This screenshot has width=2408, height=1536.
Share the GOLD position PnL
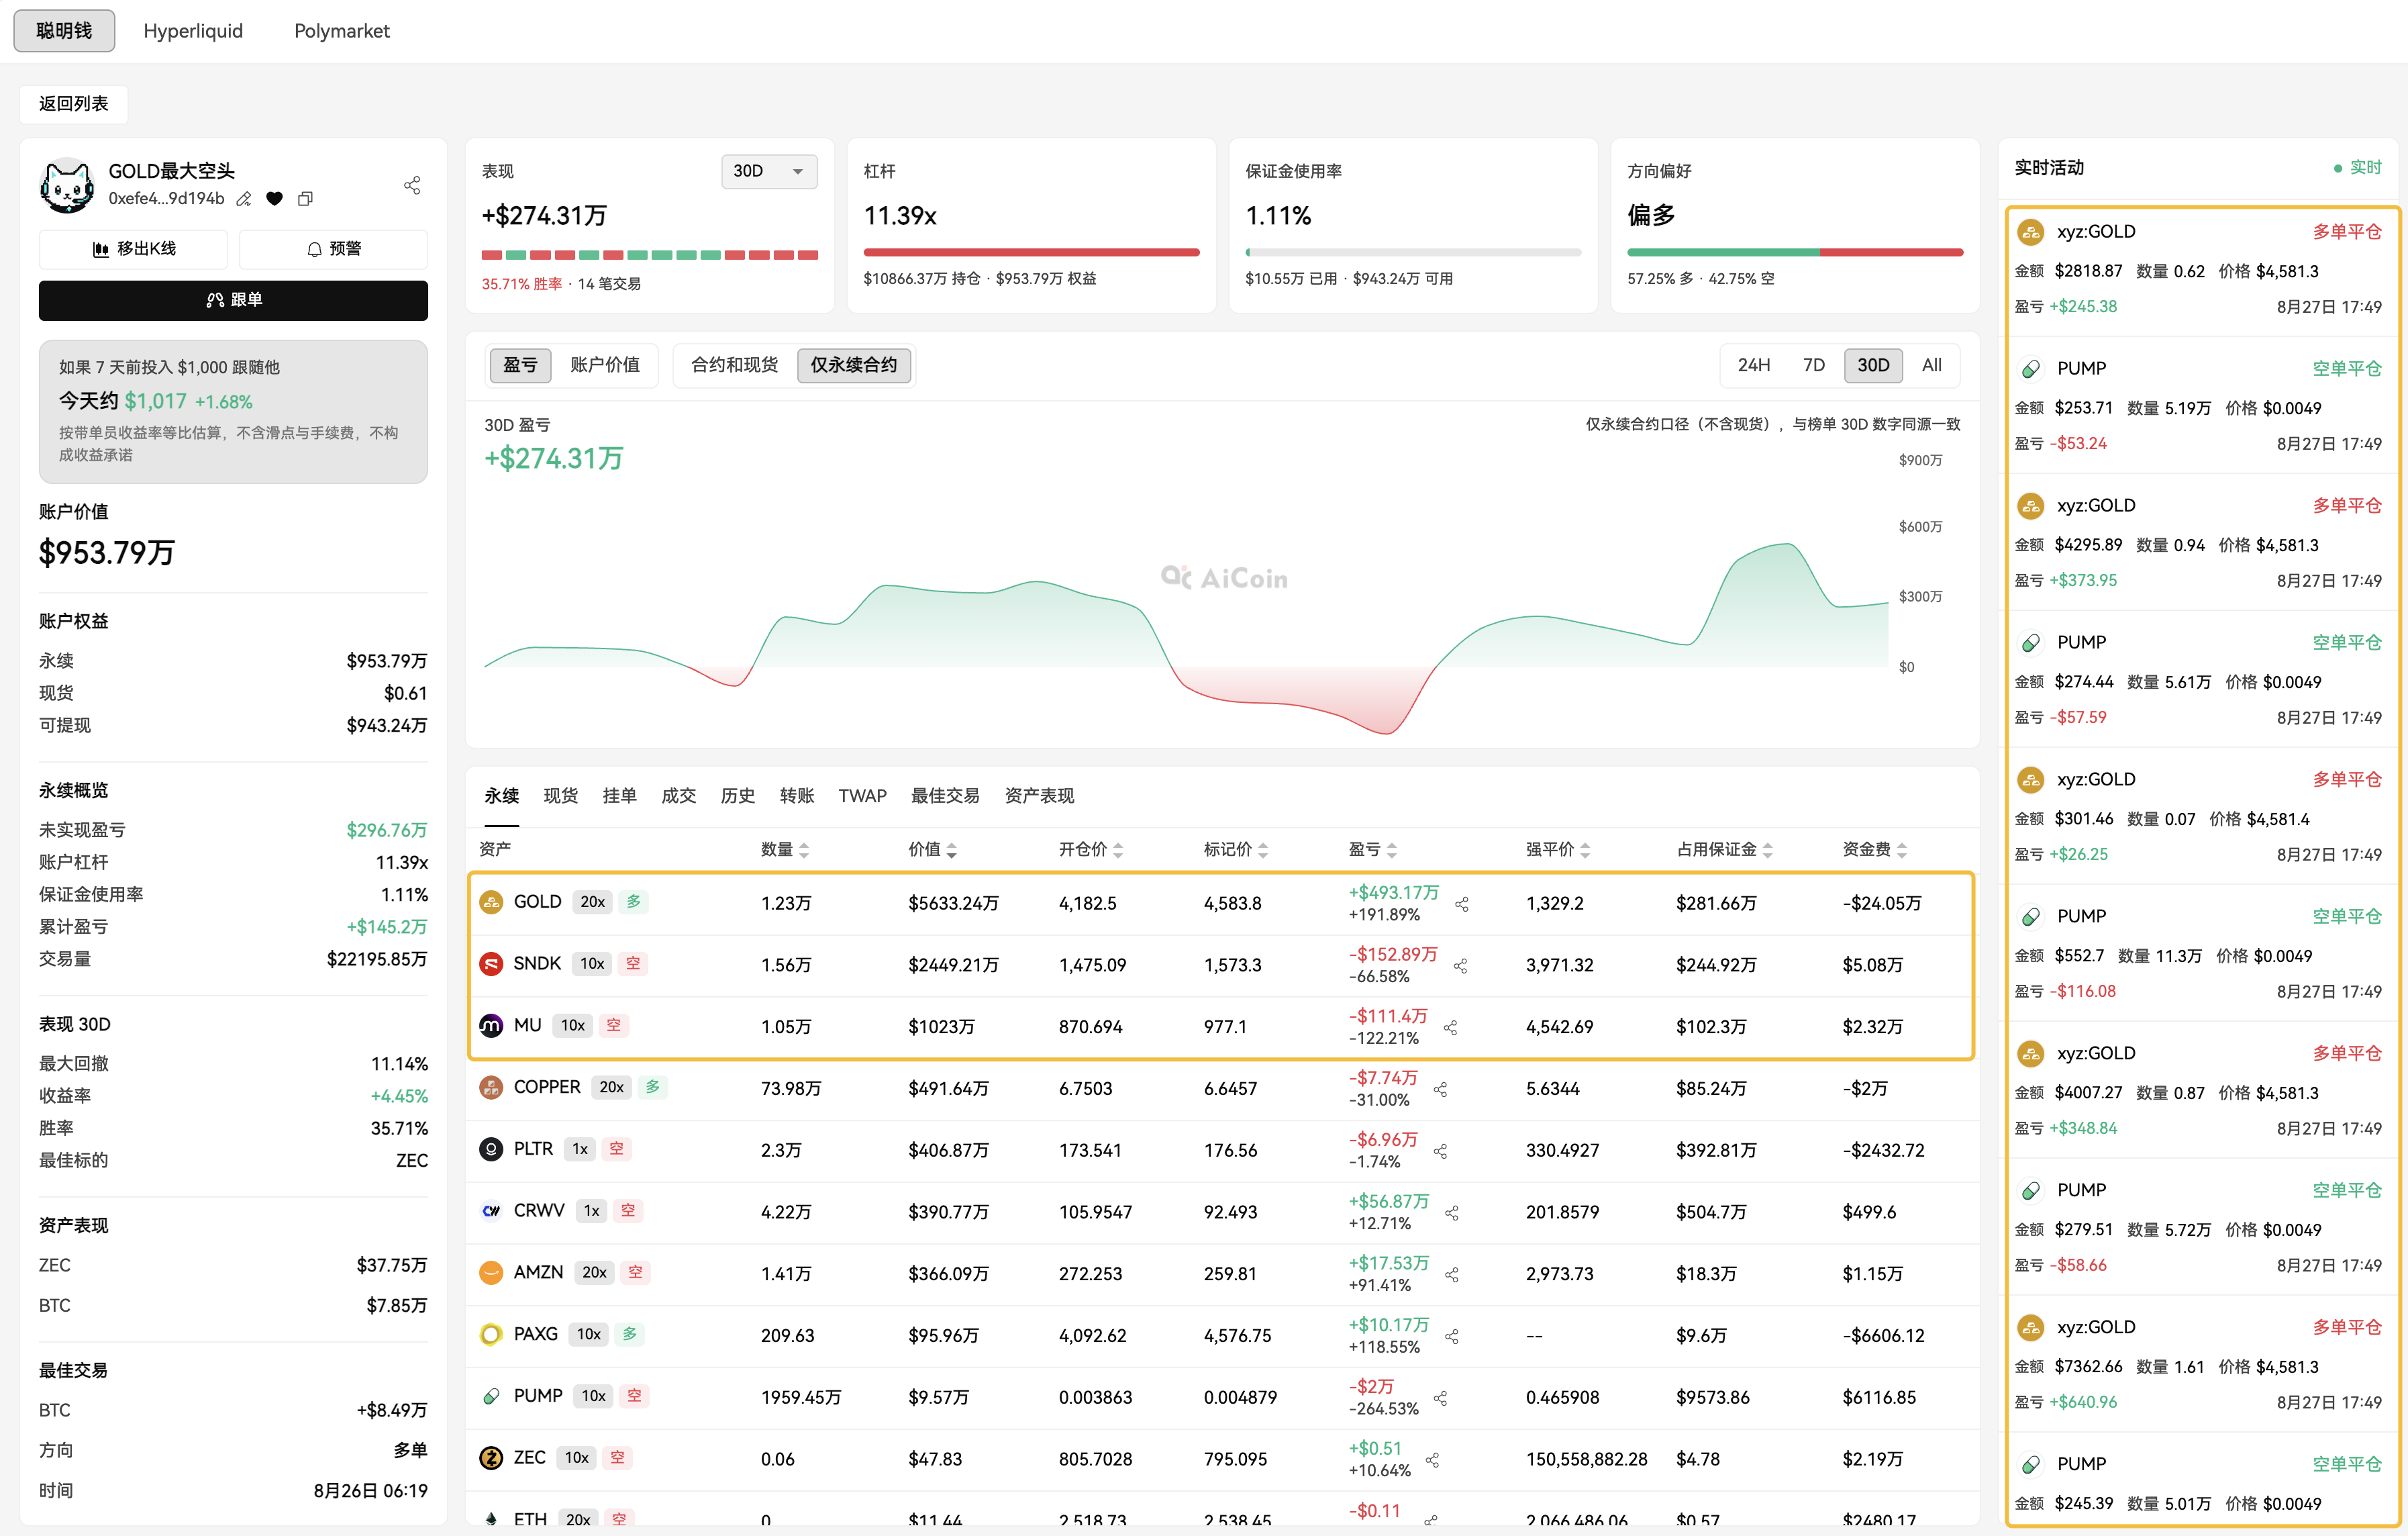tap(1462, 904)
